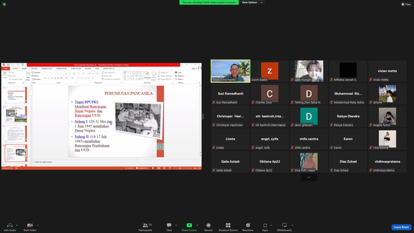
Task: Click Replace in the PowerPoint Editing group
Action: click(180, 76)
